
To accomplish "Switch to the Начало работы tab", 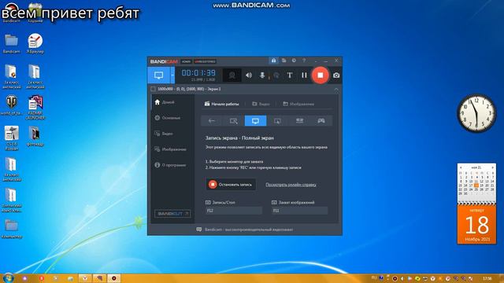I will pyautogui.click(x=222, y=104).
